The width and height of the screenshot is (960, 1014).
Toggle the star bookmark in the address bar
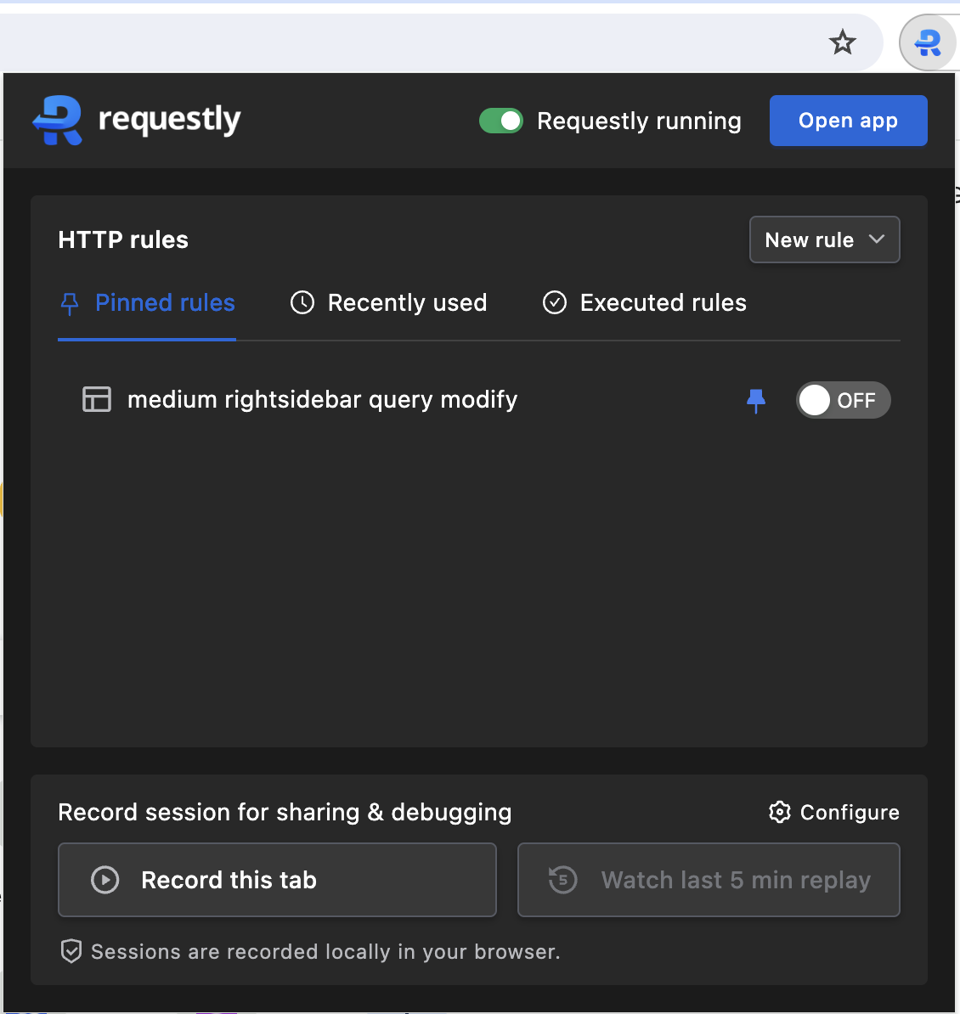tap(843, 42)
